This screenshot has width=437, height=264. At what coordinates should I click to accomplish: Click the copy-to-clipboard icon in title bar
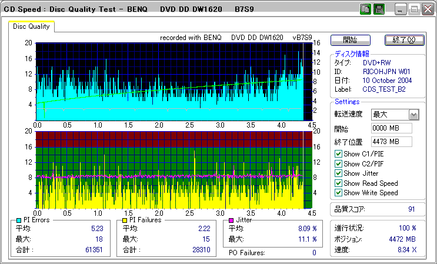point(365,9)
